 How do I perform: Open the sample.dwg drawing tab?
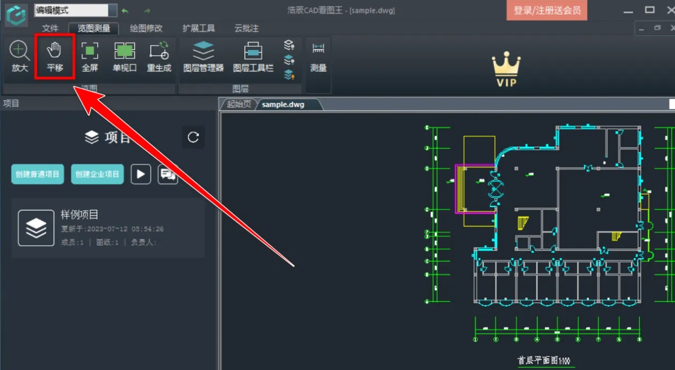[283, 105]
